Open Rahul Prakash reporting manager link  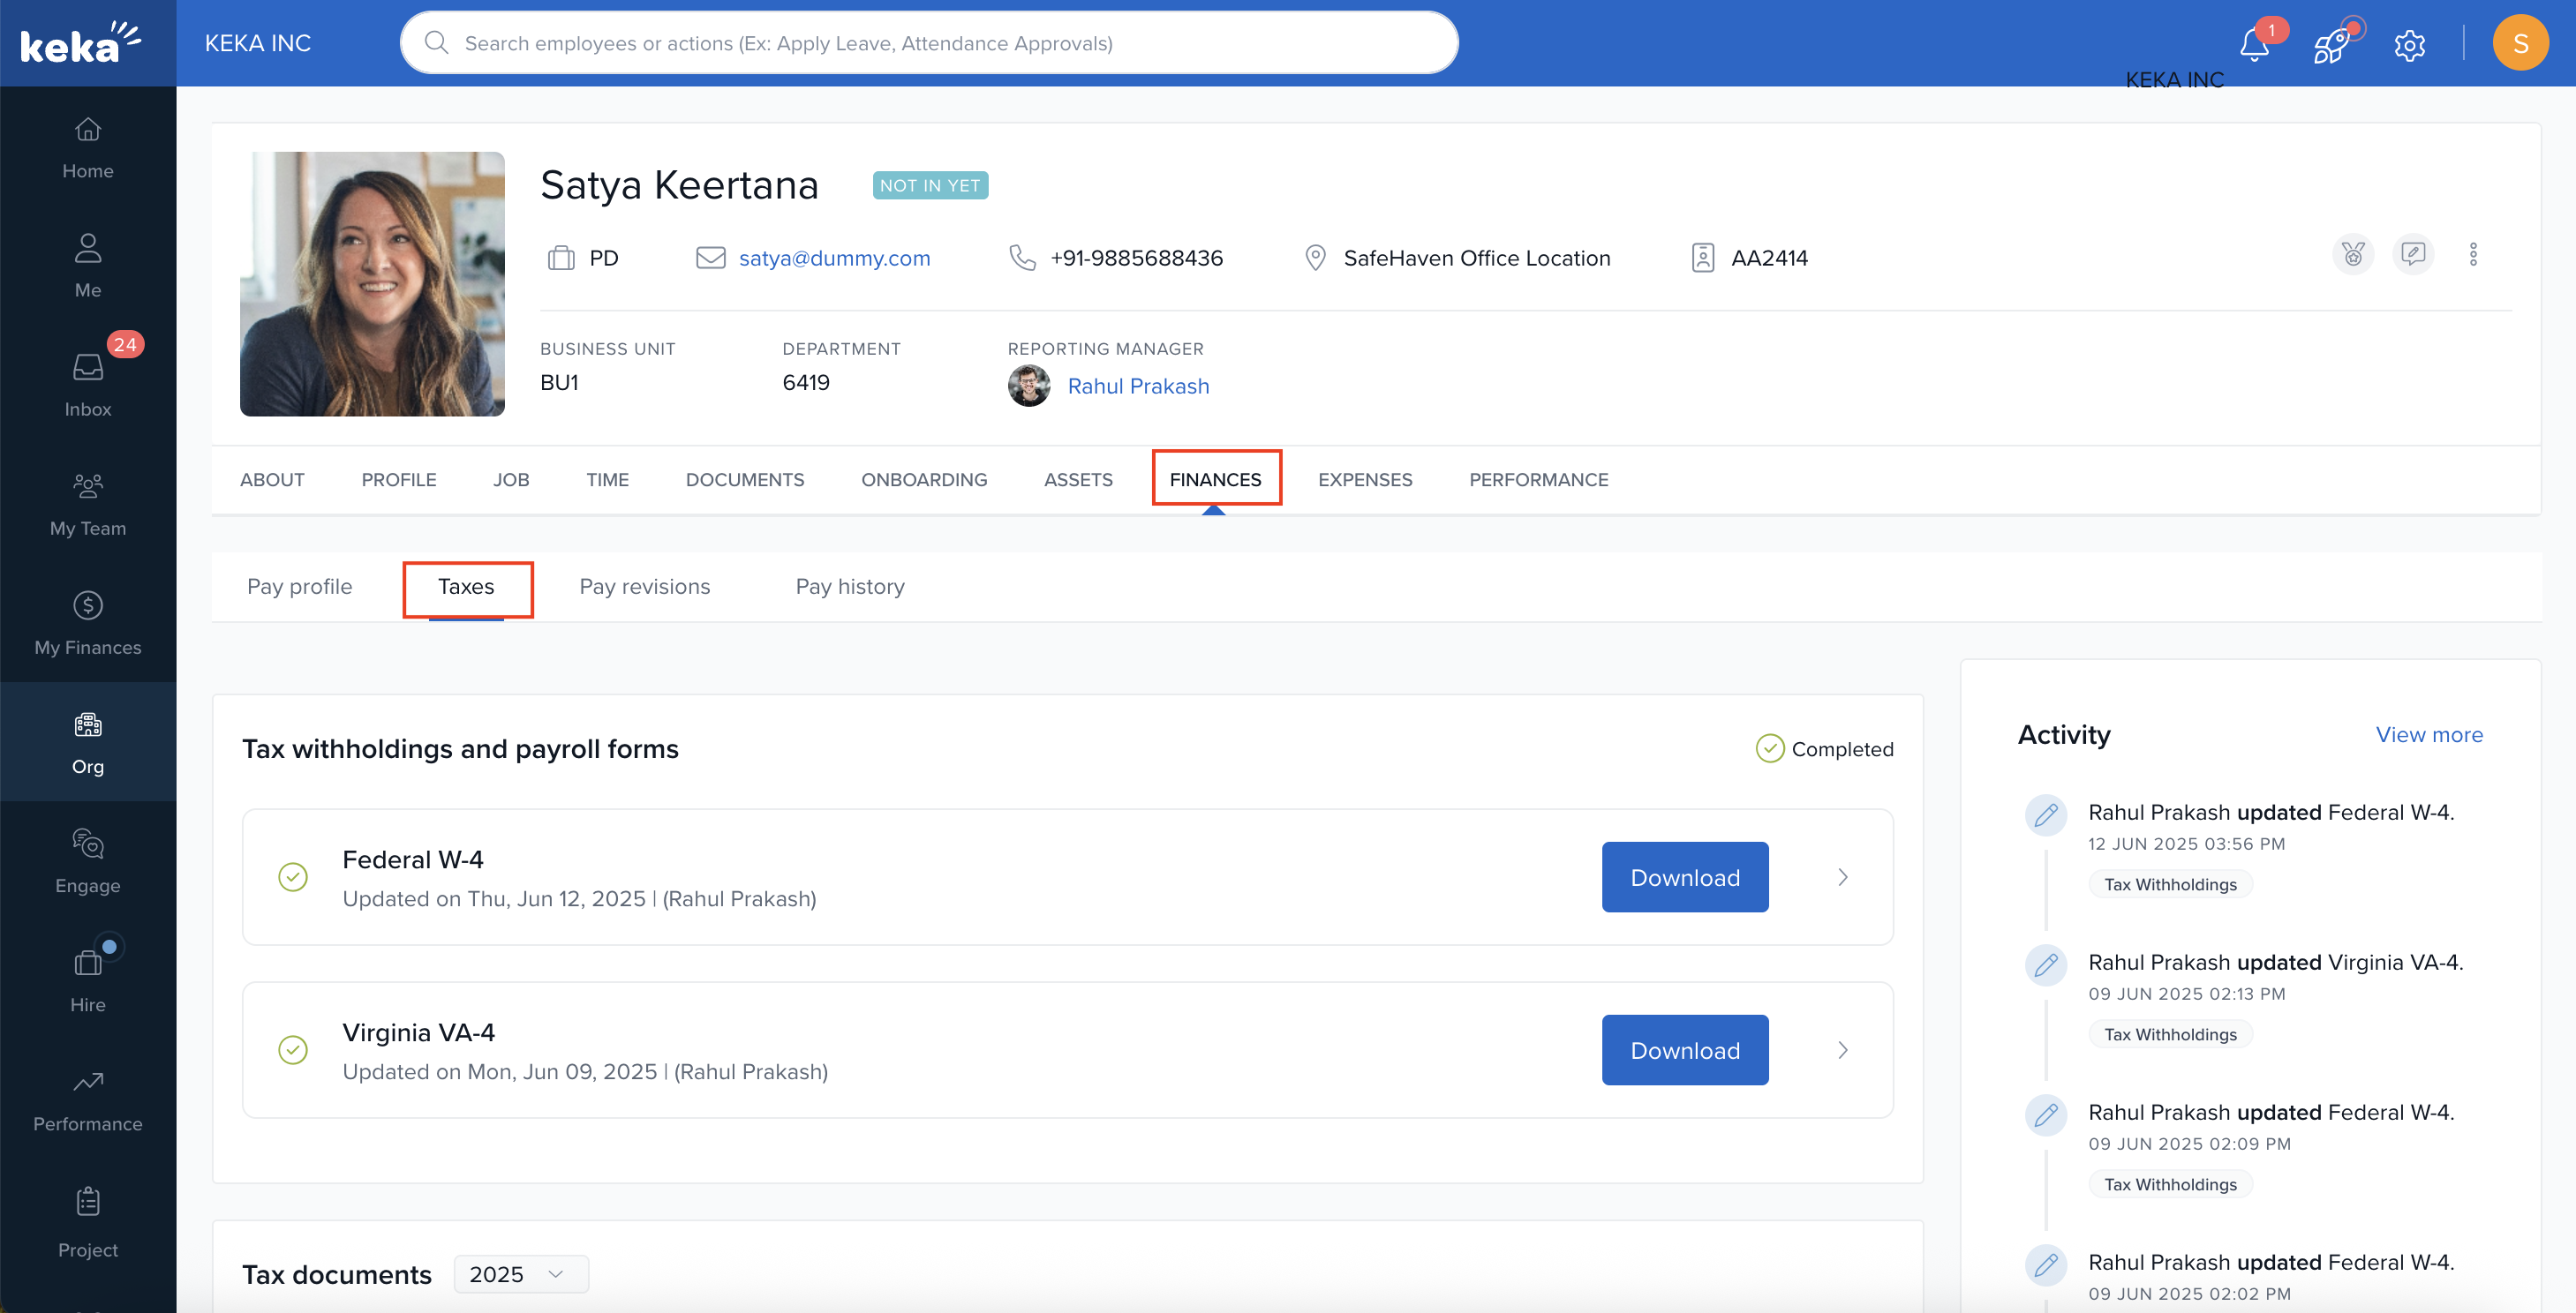(x=1138, y=386)
